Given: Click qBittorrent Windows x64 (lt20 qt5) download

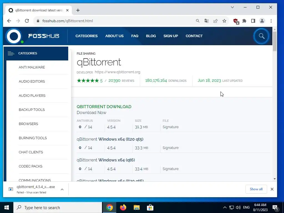Looking at the screenshot, I should click(x=110, y=139).
